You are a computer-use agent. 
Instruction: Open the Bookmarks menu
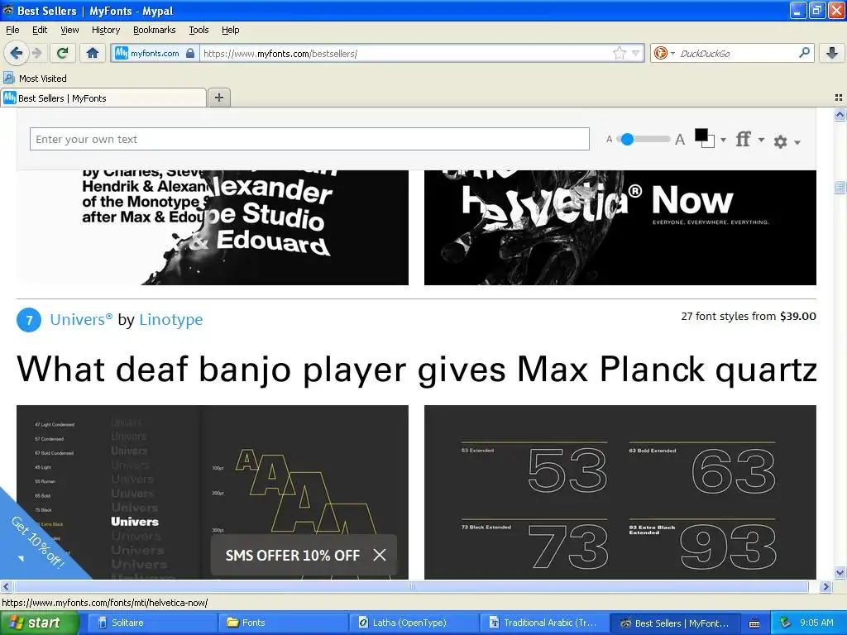pos(154,30)
